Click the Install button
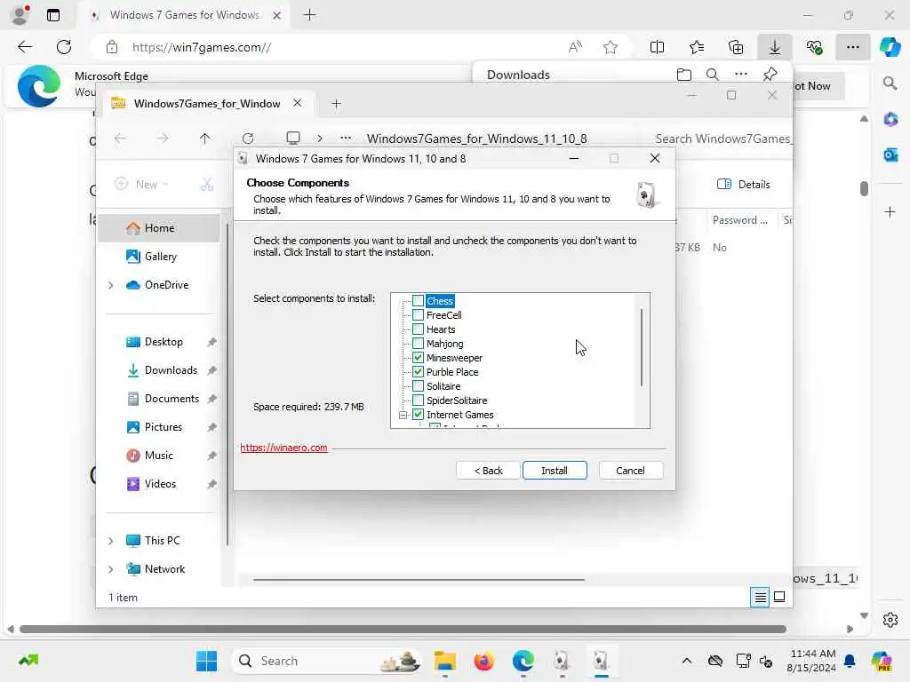This screenshot has height=682, width=910. (555, 471)
